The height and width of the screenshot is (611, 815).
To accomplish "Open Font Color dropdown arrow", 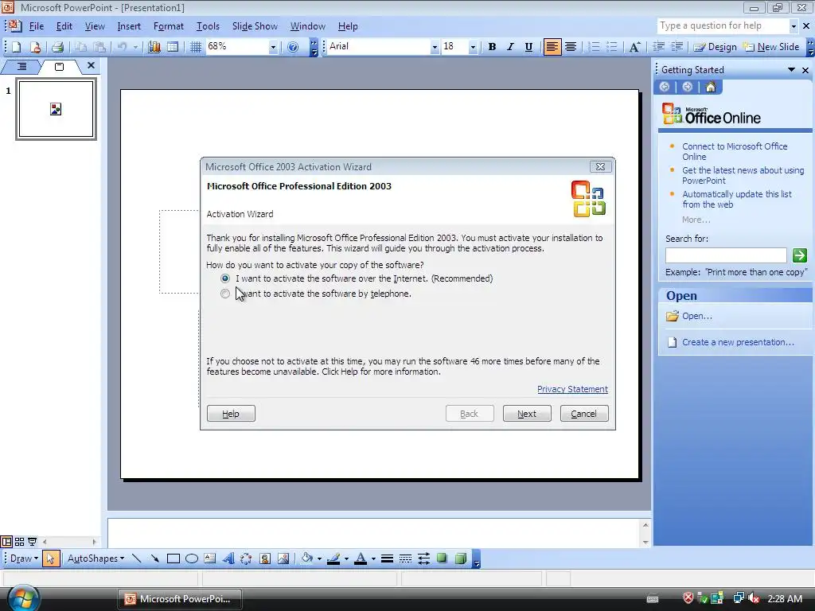I will (373, 559).
